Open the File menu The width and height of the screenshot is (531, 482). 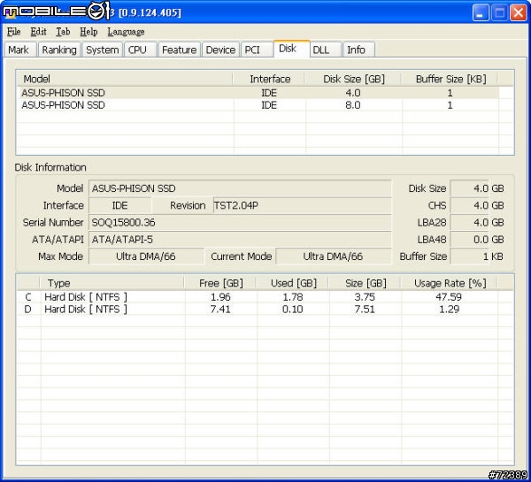click(x=14, y=32)
